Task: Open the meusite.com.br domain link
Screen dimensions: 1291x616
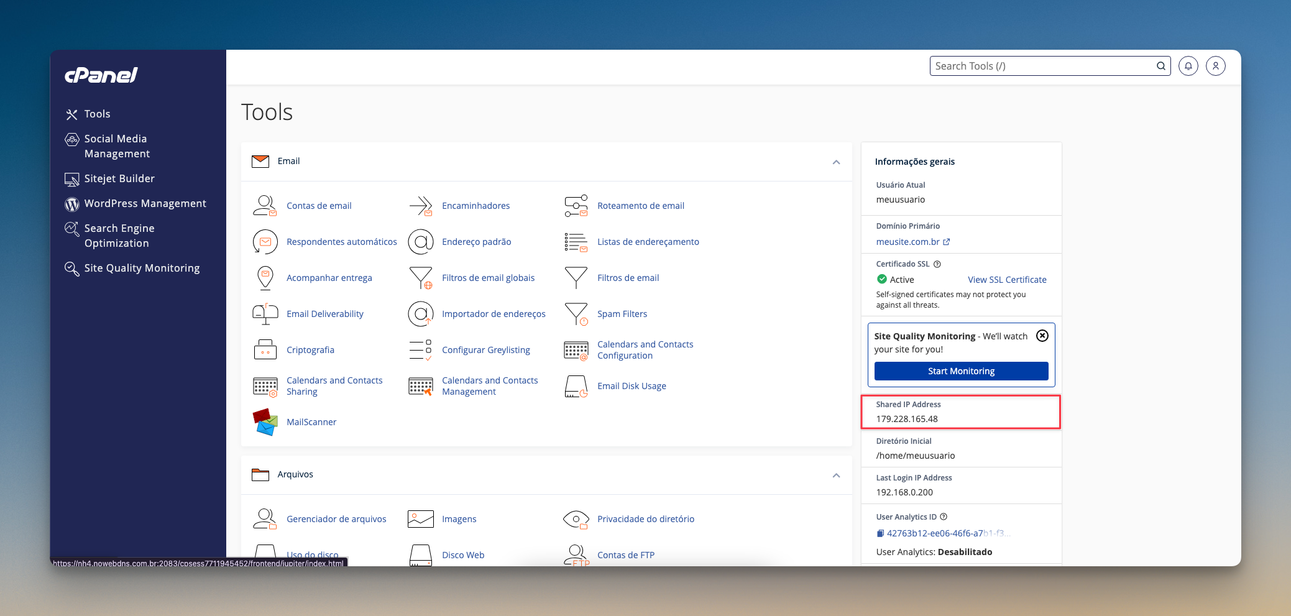Action: point(908,242)
